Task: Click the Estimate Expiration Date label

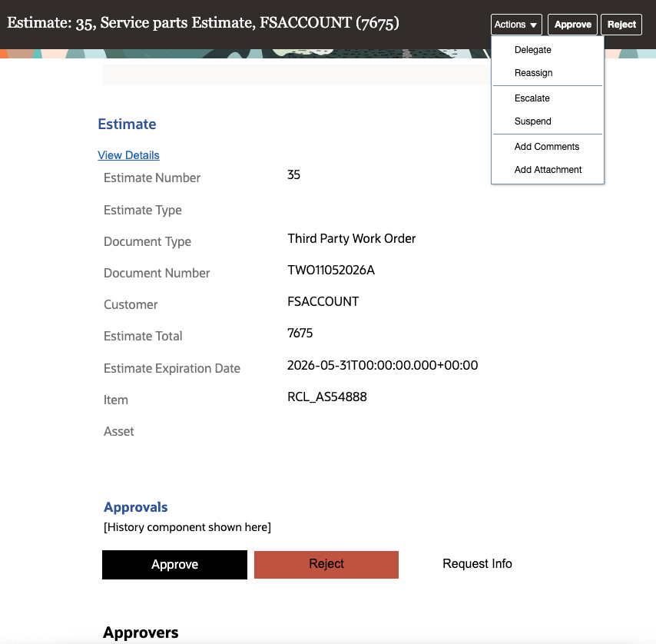Action: point(172,368)
